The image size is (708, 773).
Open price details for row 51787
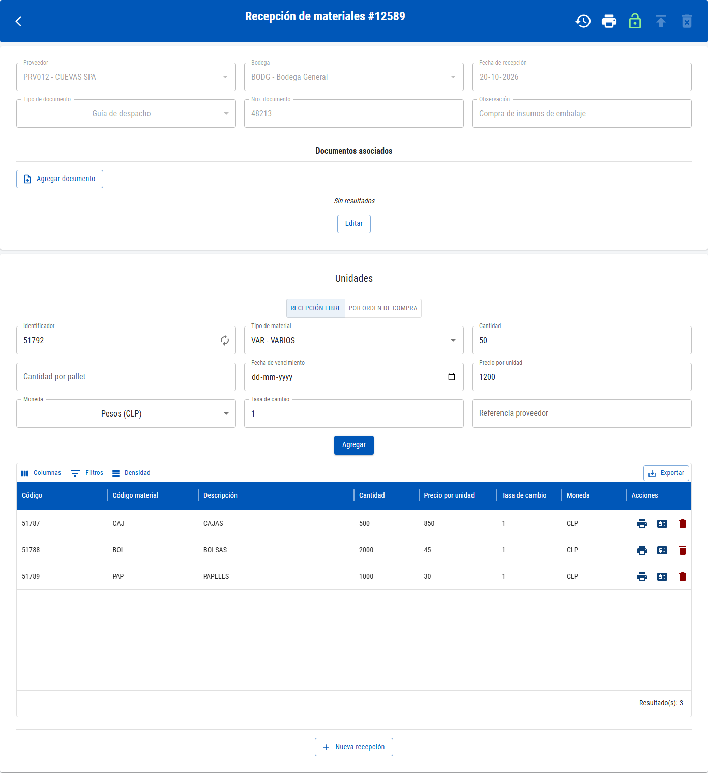click(662, 524)
